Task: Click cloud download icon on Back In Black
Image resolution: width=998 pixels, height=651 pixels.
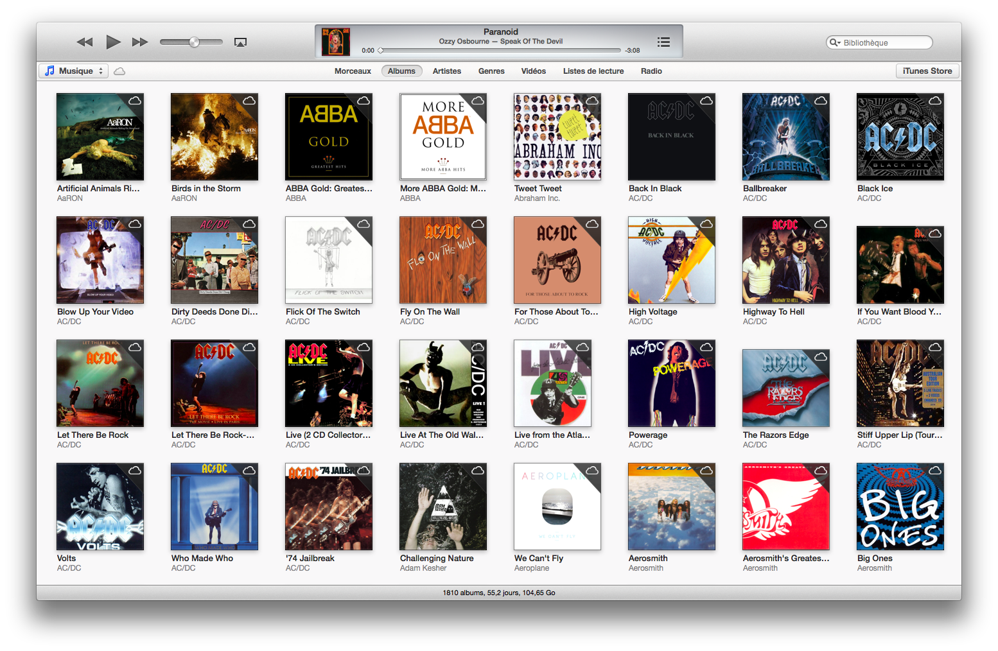Action: click(706, 101)
